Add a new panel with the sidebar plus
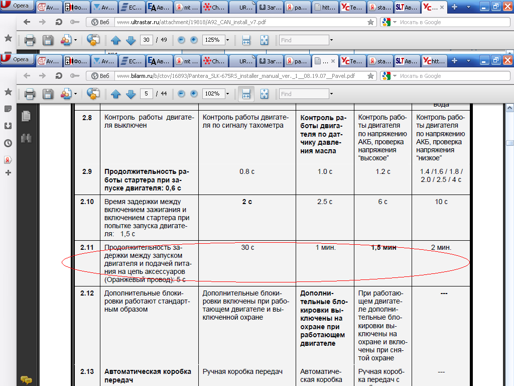The image size is (514, 386). point(8,173)
